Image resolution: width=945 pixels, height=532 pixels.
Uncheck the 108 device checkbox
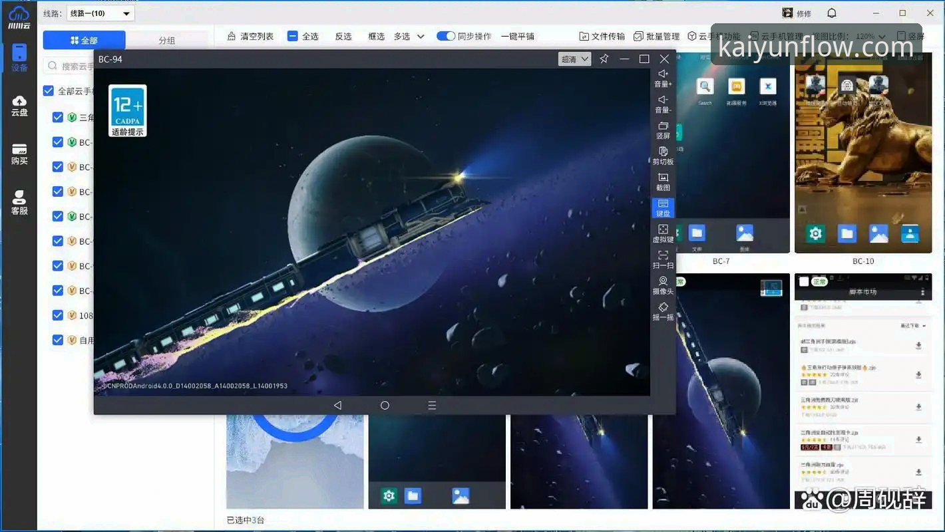[x=57, y=315]
